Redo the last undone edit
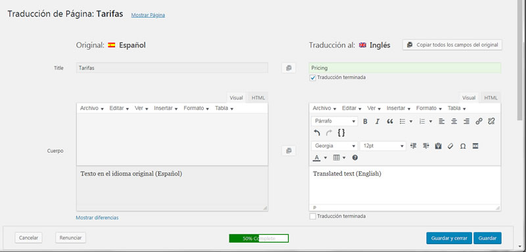Image resolution: width=526 pixels, height=252 pixels. [329, 133]
